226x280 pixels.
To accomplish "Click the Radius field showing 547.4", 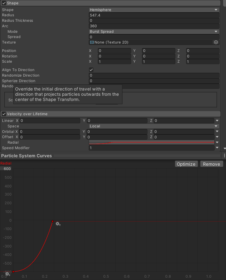I will pos(154,15).
